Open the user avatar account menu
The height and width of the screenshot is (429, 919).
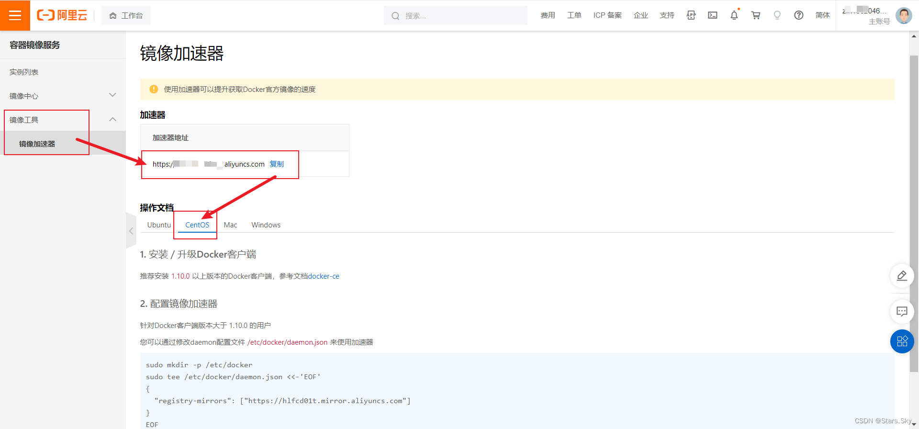(904, 15)
